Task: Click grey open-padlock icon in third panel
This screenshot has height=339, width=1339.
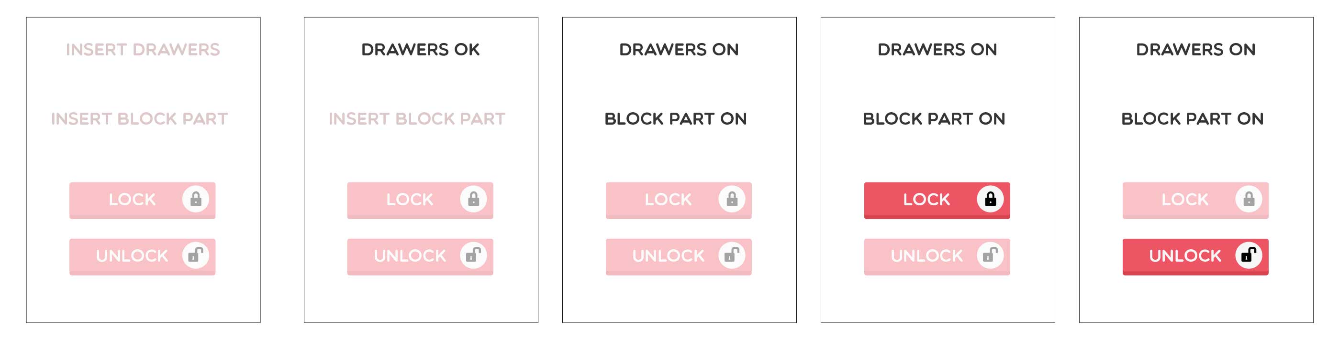Action: (731, 254)
